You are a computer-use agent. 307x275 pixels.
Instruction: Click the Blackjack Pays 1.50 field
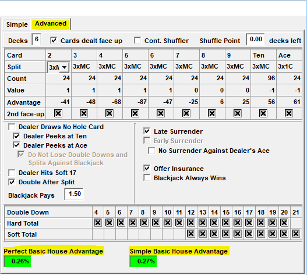point(74,194)
